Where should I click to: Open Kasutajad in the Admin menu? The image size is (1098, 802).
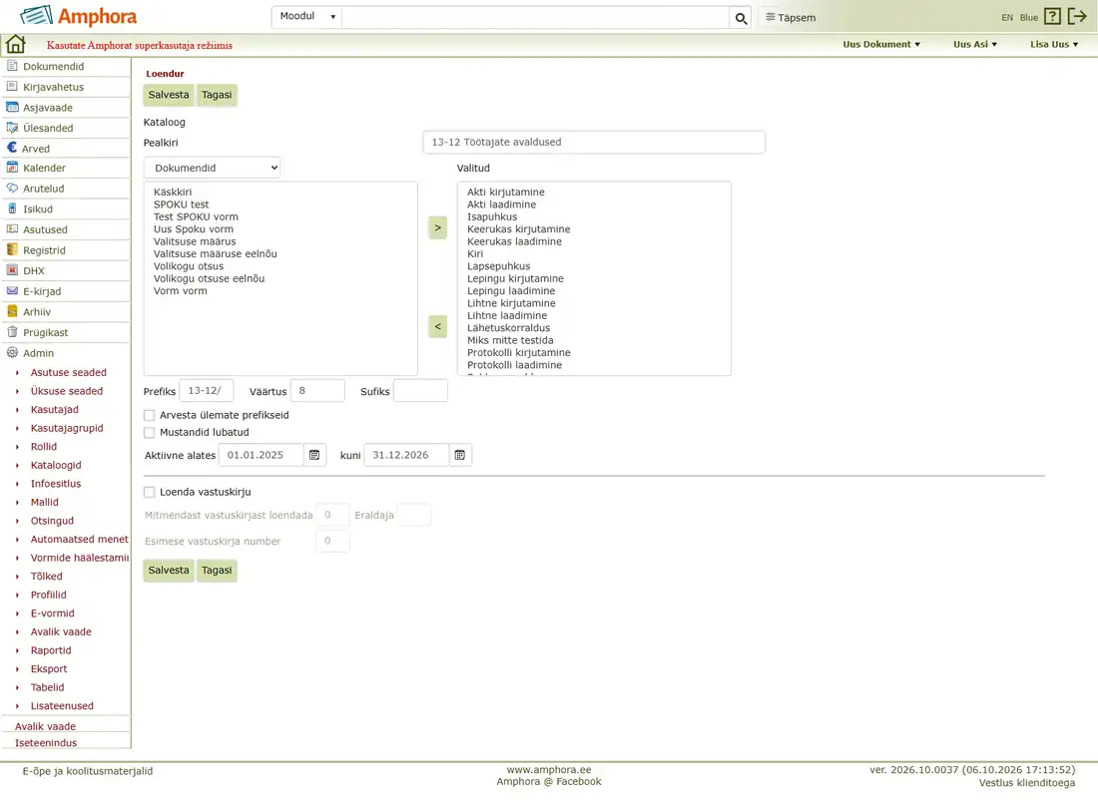[x=55, y=409]
